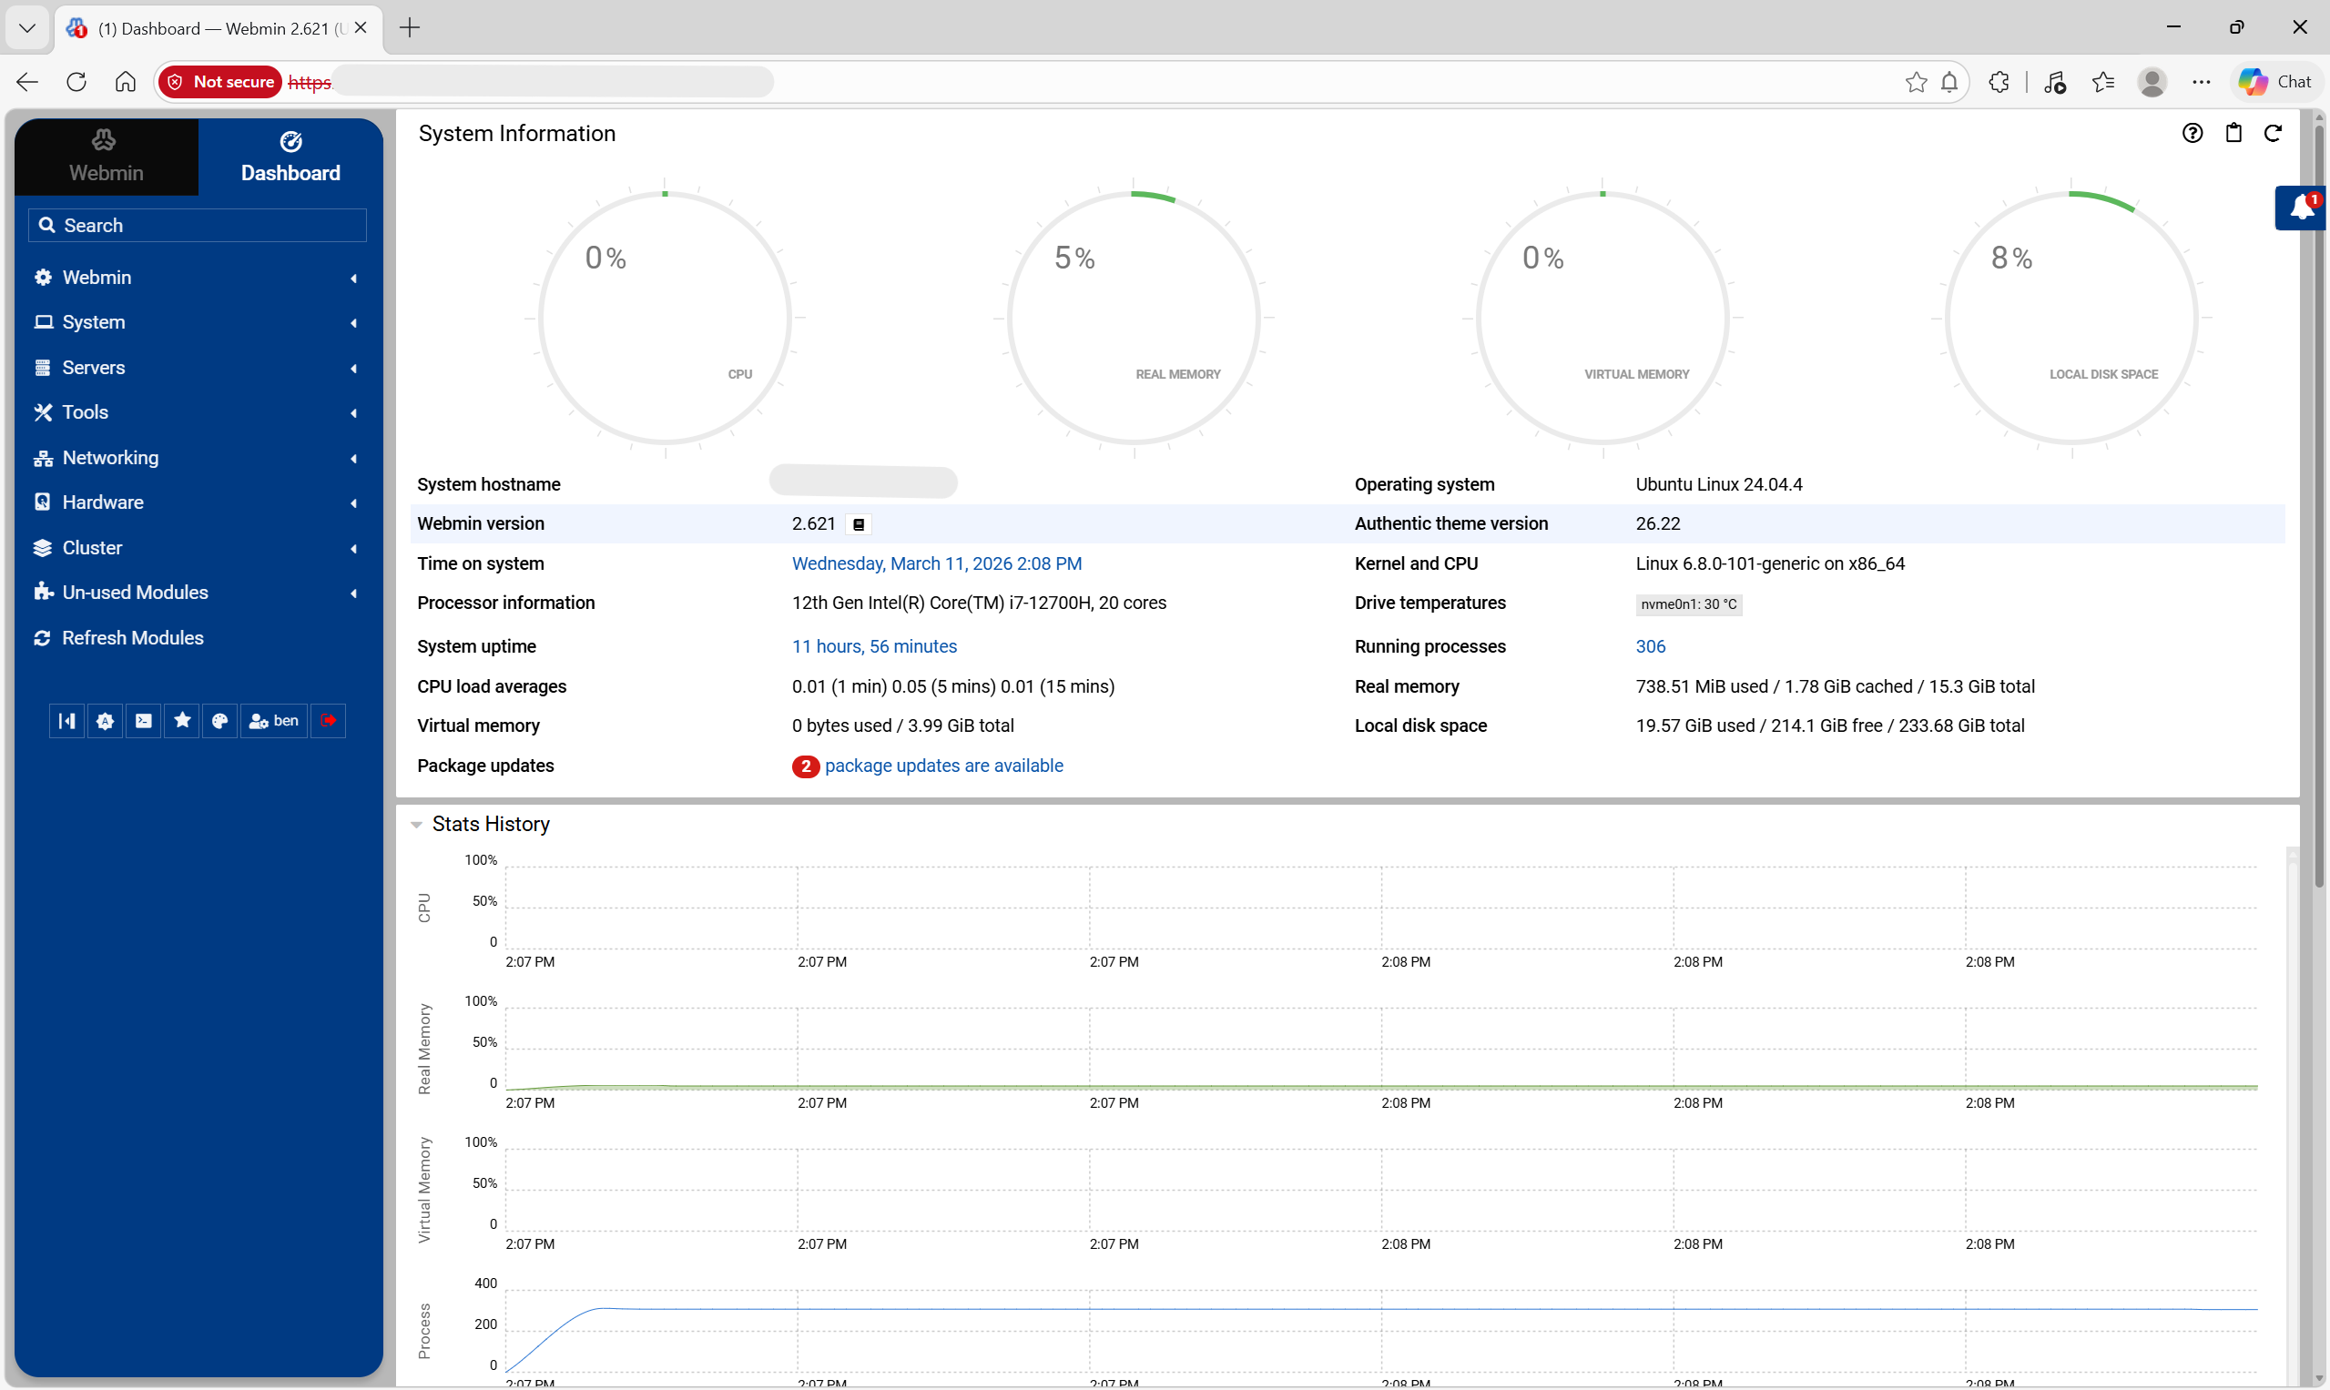
Task: Select the Dashboard tab
Action: 290,157
